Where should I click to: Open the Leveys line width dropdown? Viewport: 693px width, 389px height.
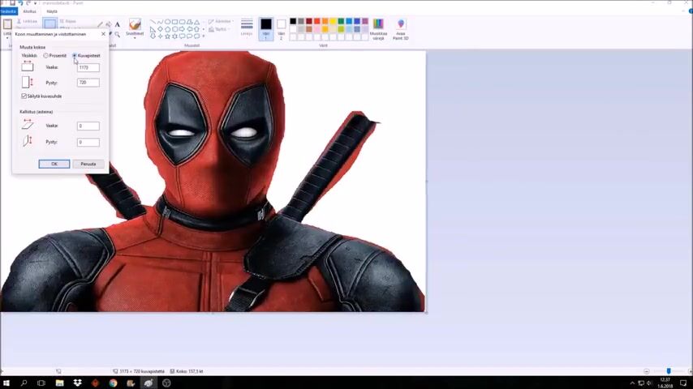pyautogui.click(x=247, y=28)
